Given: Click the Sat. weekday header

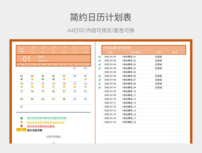Looking at the screenshot, I should (76, 64).
